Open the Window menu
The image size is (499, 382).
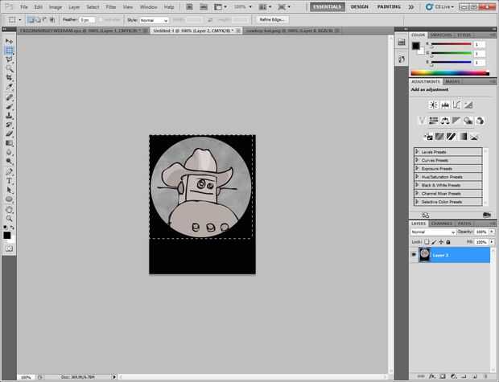tap(149, 6)
